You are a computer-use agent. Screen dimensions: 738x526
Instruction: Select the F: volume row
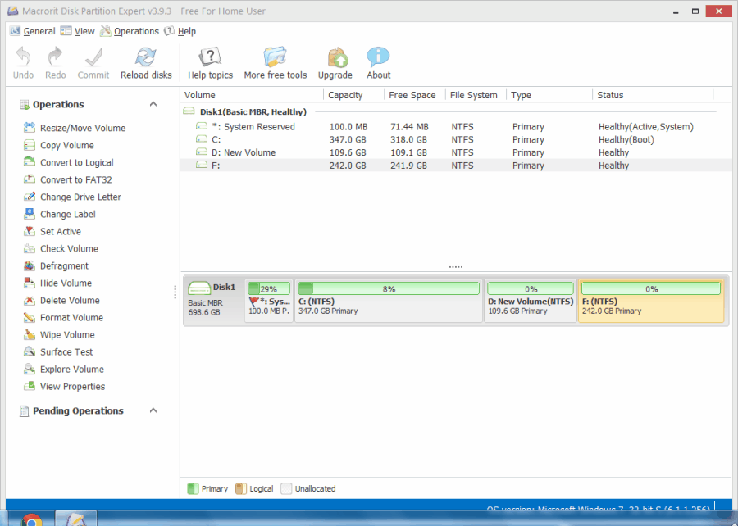(x=456, y=166)
